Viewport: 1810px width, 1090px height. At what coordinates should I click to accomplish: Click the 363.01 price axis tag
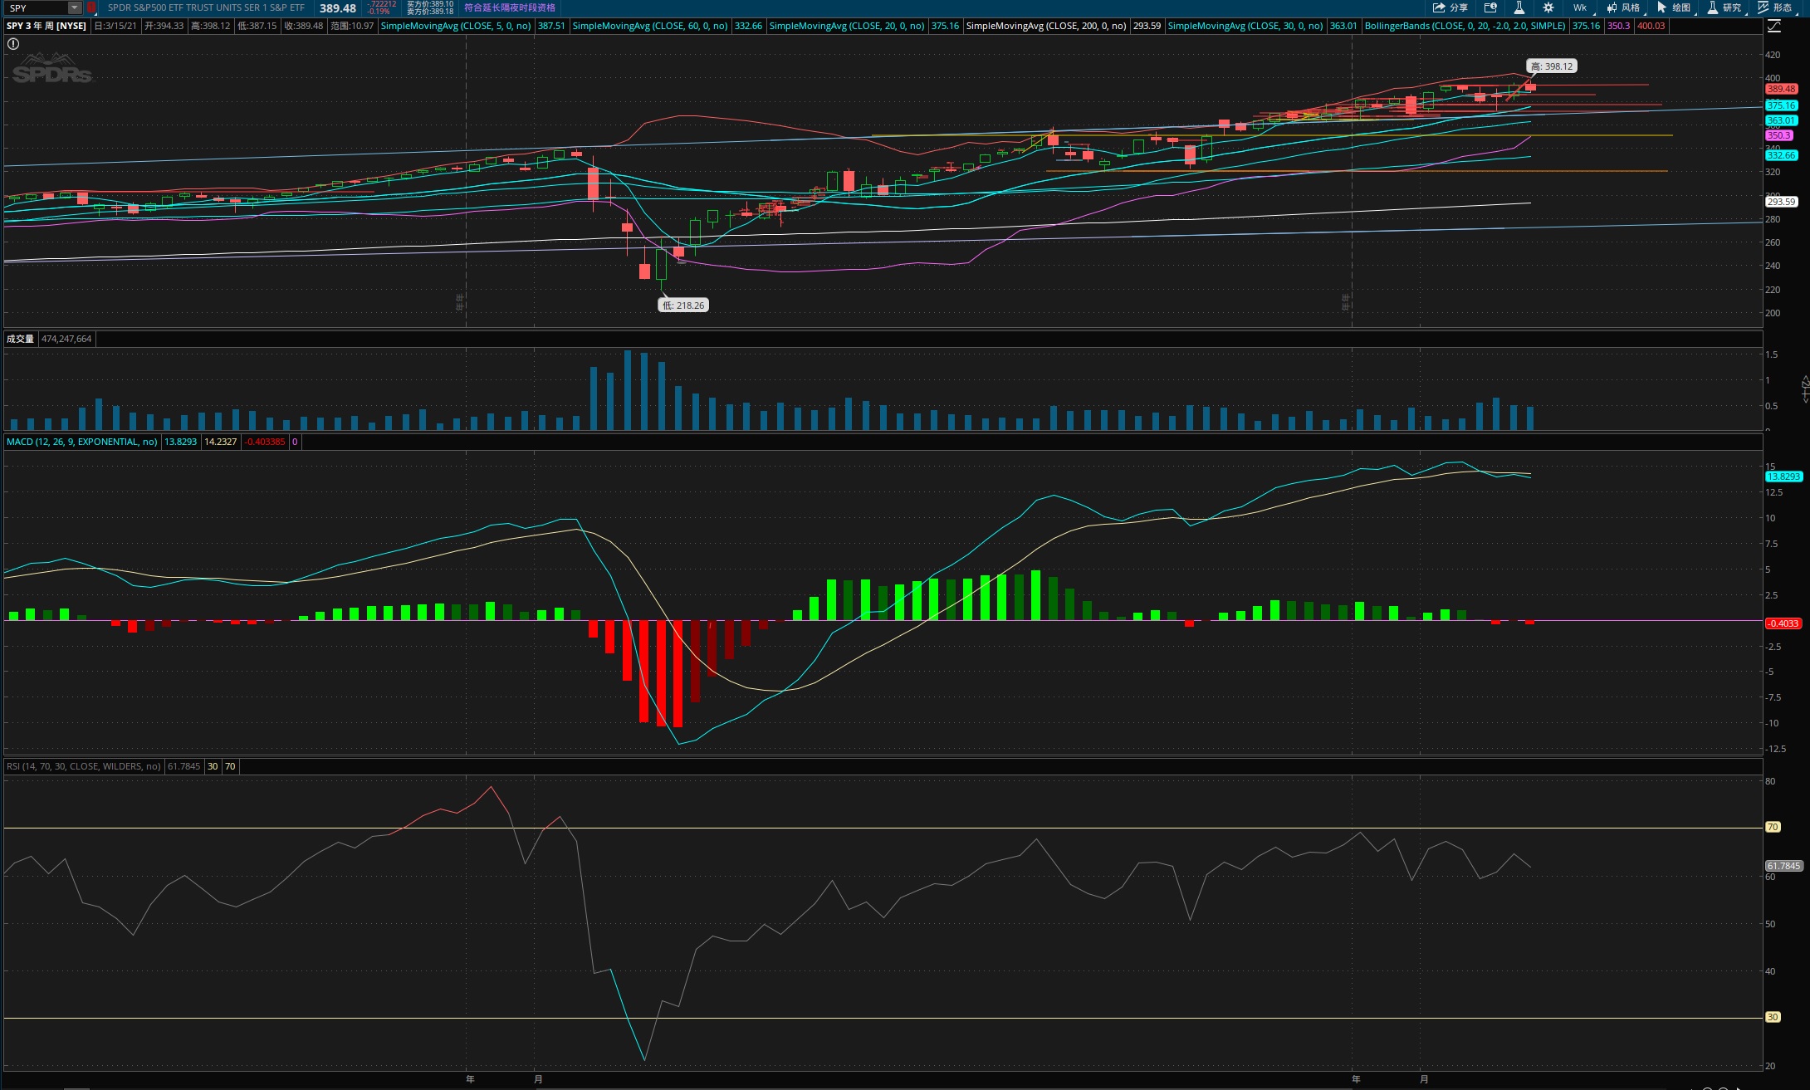click(1781, 120)
